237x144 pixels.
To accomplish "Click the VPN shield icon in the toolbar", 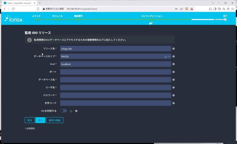I will click(x=228, y=9).
